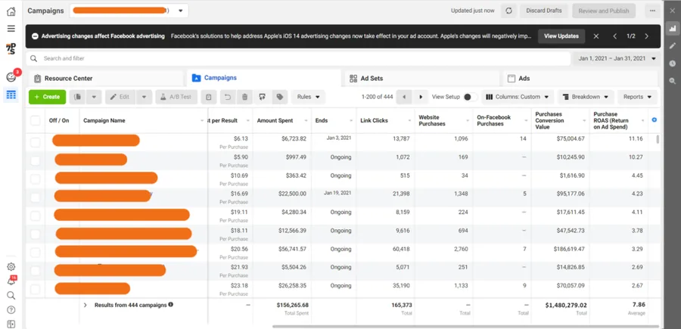Open the Columns: Custom dropdown
The height and width of the screenshot is (329, 681).
[x=518, y=97]
